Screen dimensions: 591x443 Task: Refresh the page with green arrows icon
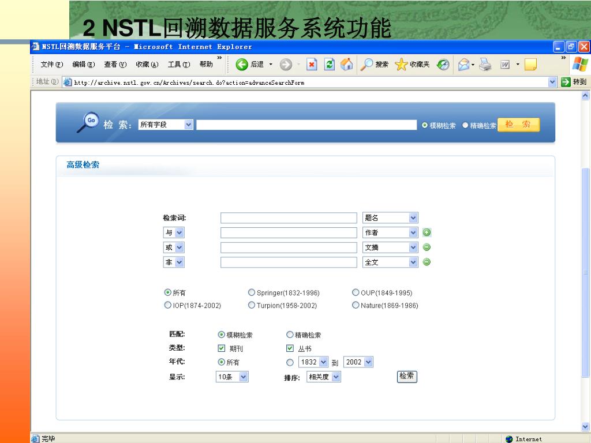(329, 65)
